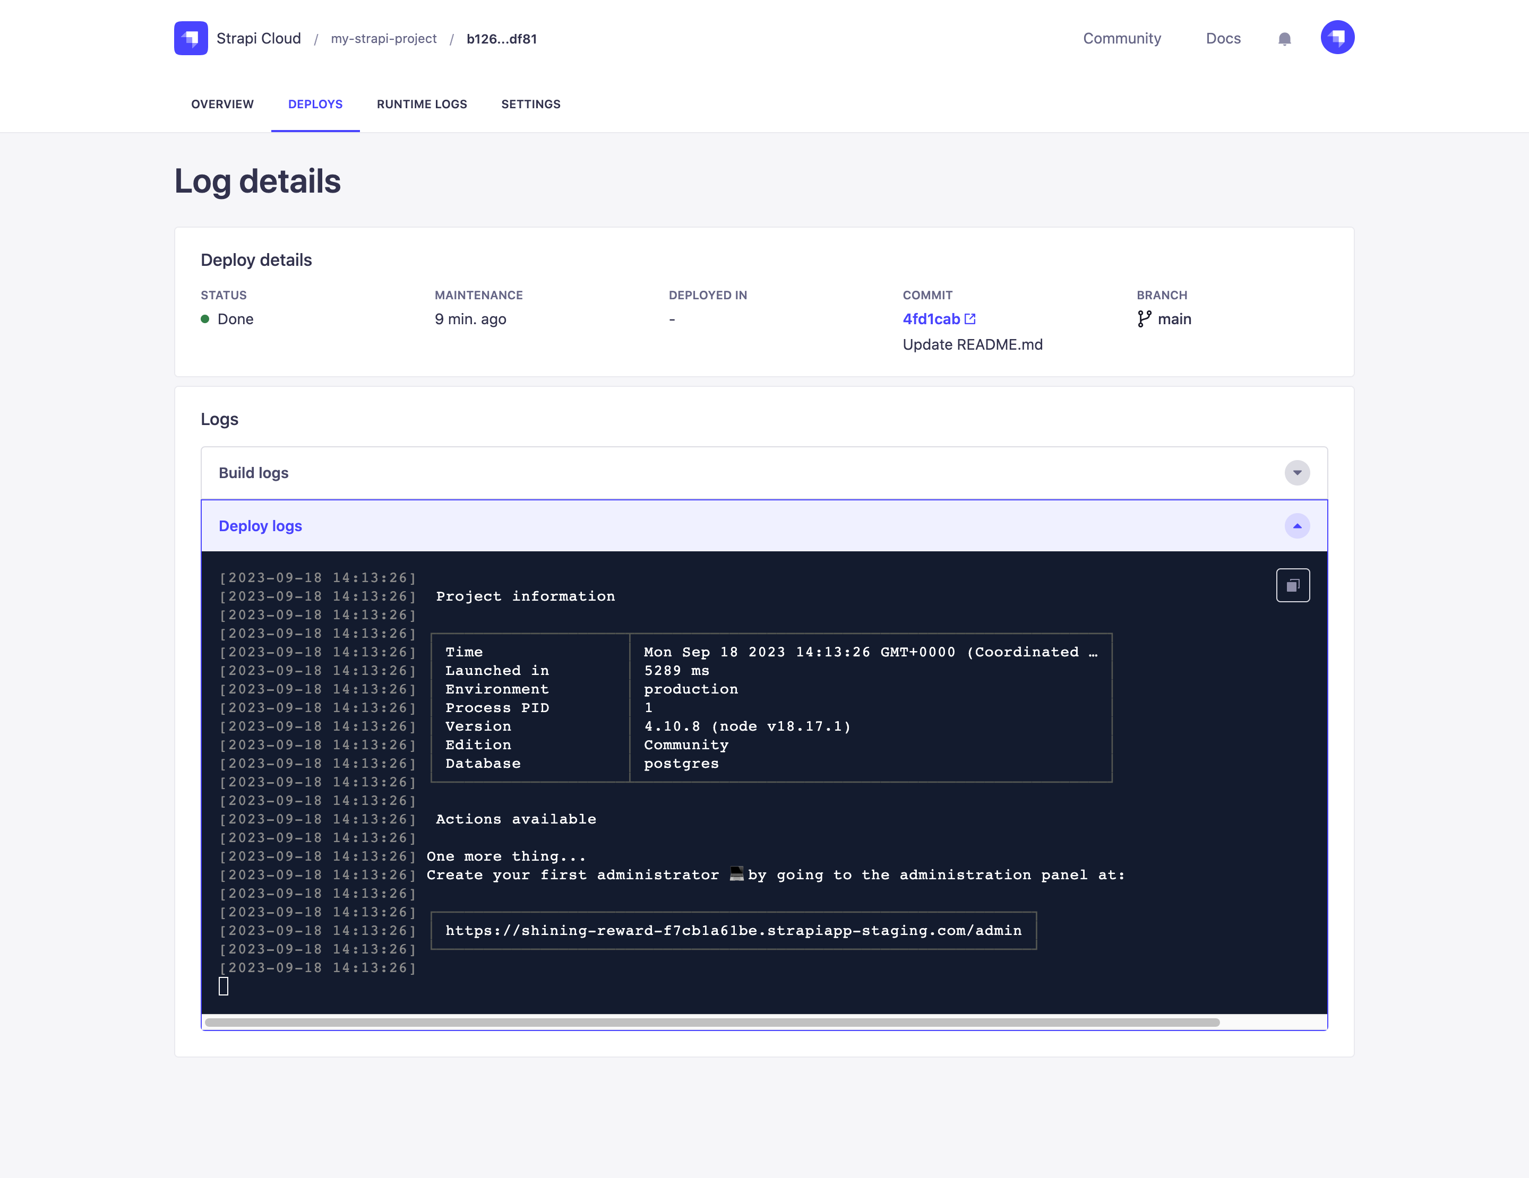Click the git branch icon beside main
This screenshot has height=1178, width=1529.
1144,319
